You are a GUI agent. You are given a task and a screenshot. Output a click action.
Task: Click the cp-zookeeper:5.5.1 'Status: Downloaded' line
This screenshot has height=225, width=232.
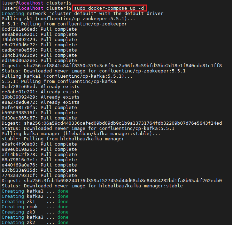94,71
